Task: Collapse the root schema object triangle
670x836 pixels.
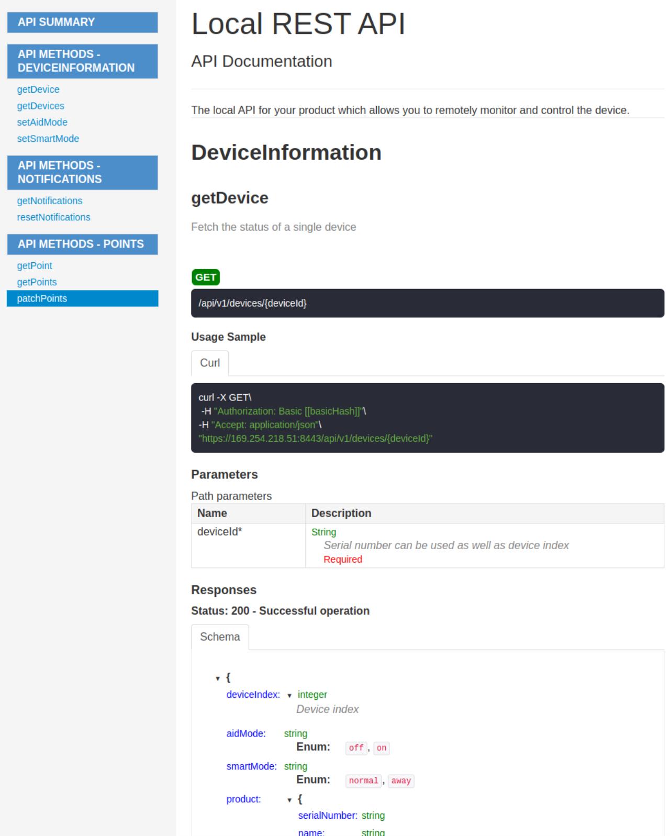Action: tap(218, 678)
